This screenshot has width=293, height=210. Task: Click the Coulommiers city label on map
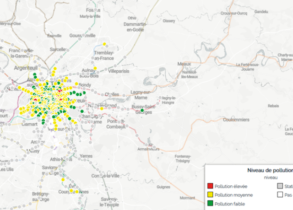[x=235, y=120]
